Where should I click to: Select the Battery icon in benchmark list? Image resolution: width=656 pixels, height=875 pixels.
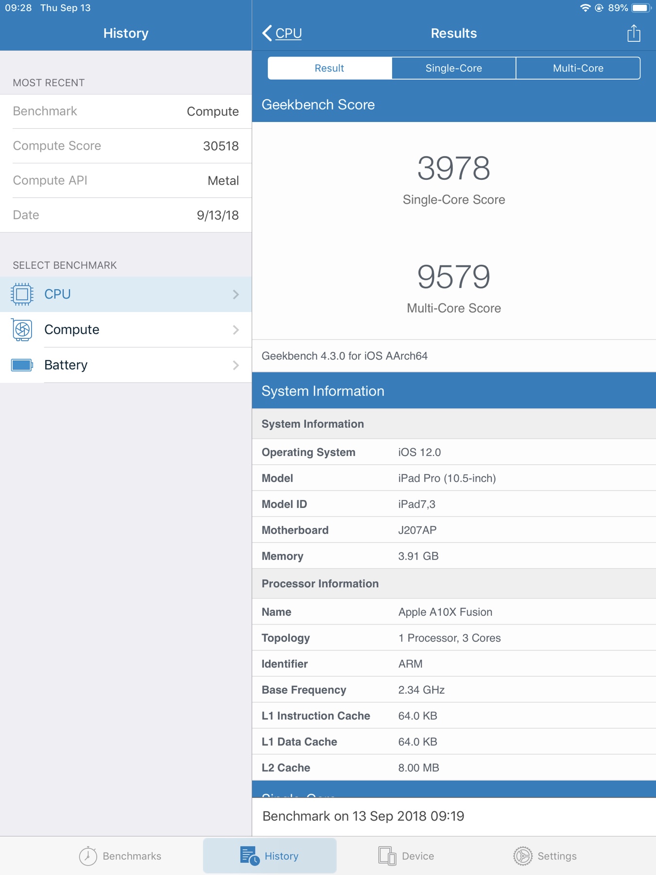point(22,365)
